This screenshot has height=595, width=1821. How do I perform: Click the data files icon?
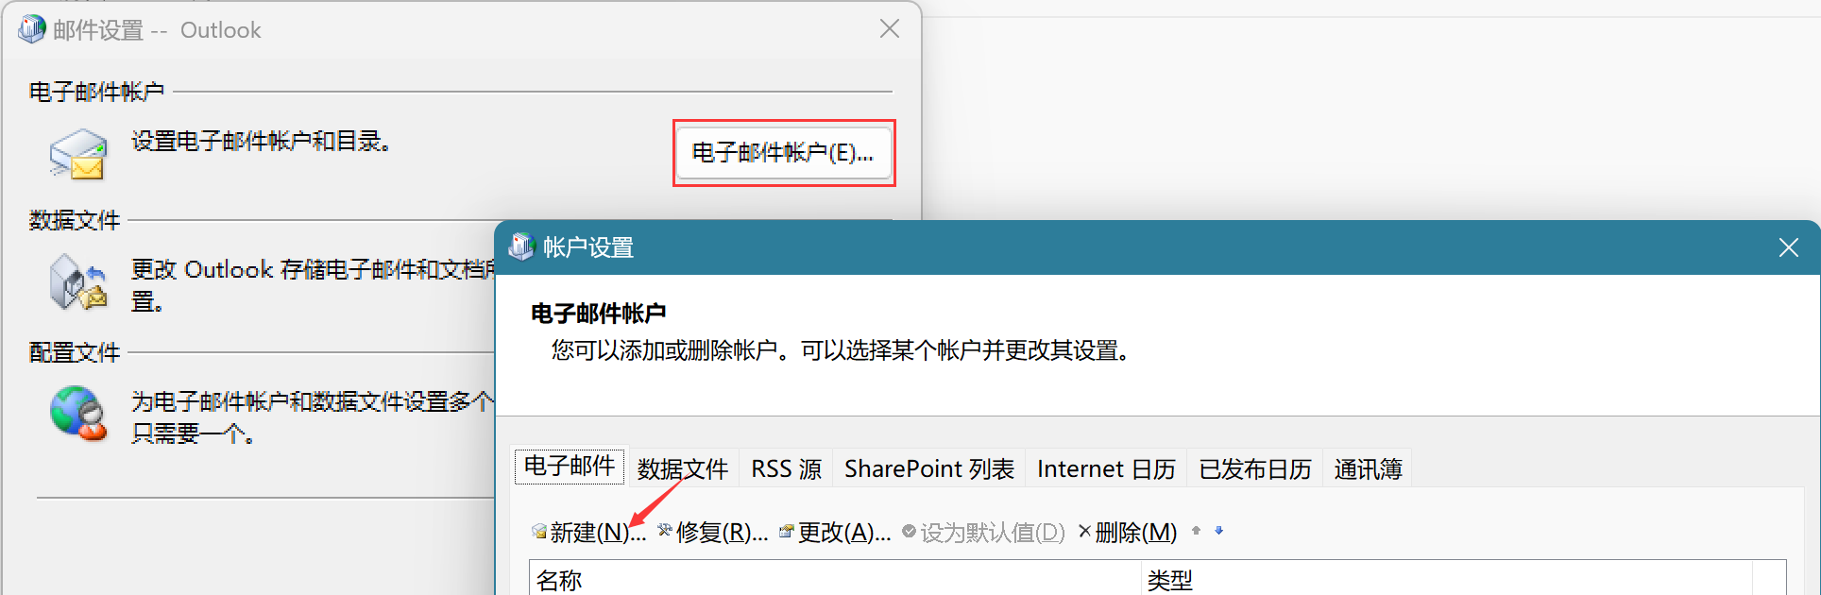pyautogui.click(x=77, y=281)
